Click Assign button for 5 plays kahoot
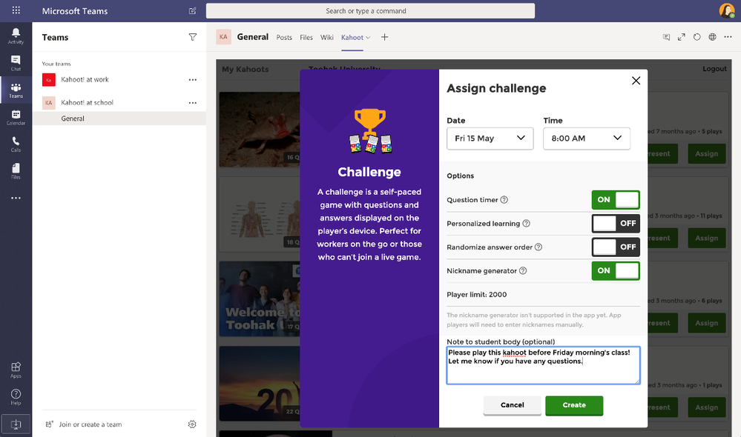The height and width of the screenshot is (437, 741). (x=706, y=154)
